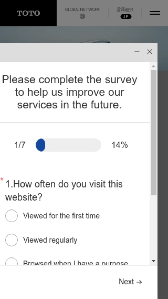Viewport: 168px width, 299px height.
Task: Go to the next question with Next
Action: [x=130, y=282]
